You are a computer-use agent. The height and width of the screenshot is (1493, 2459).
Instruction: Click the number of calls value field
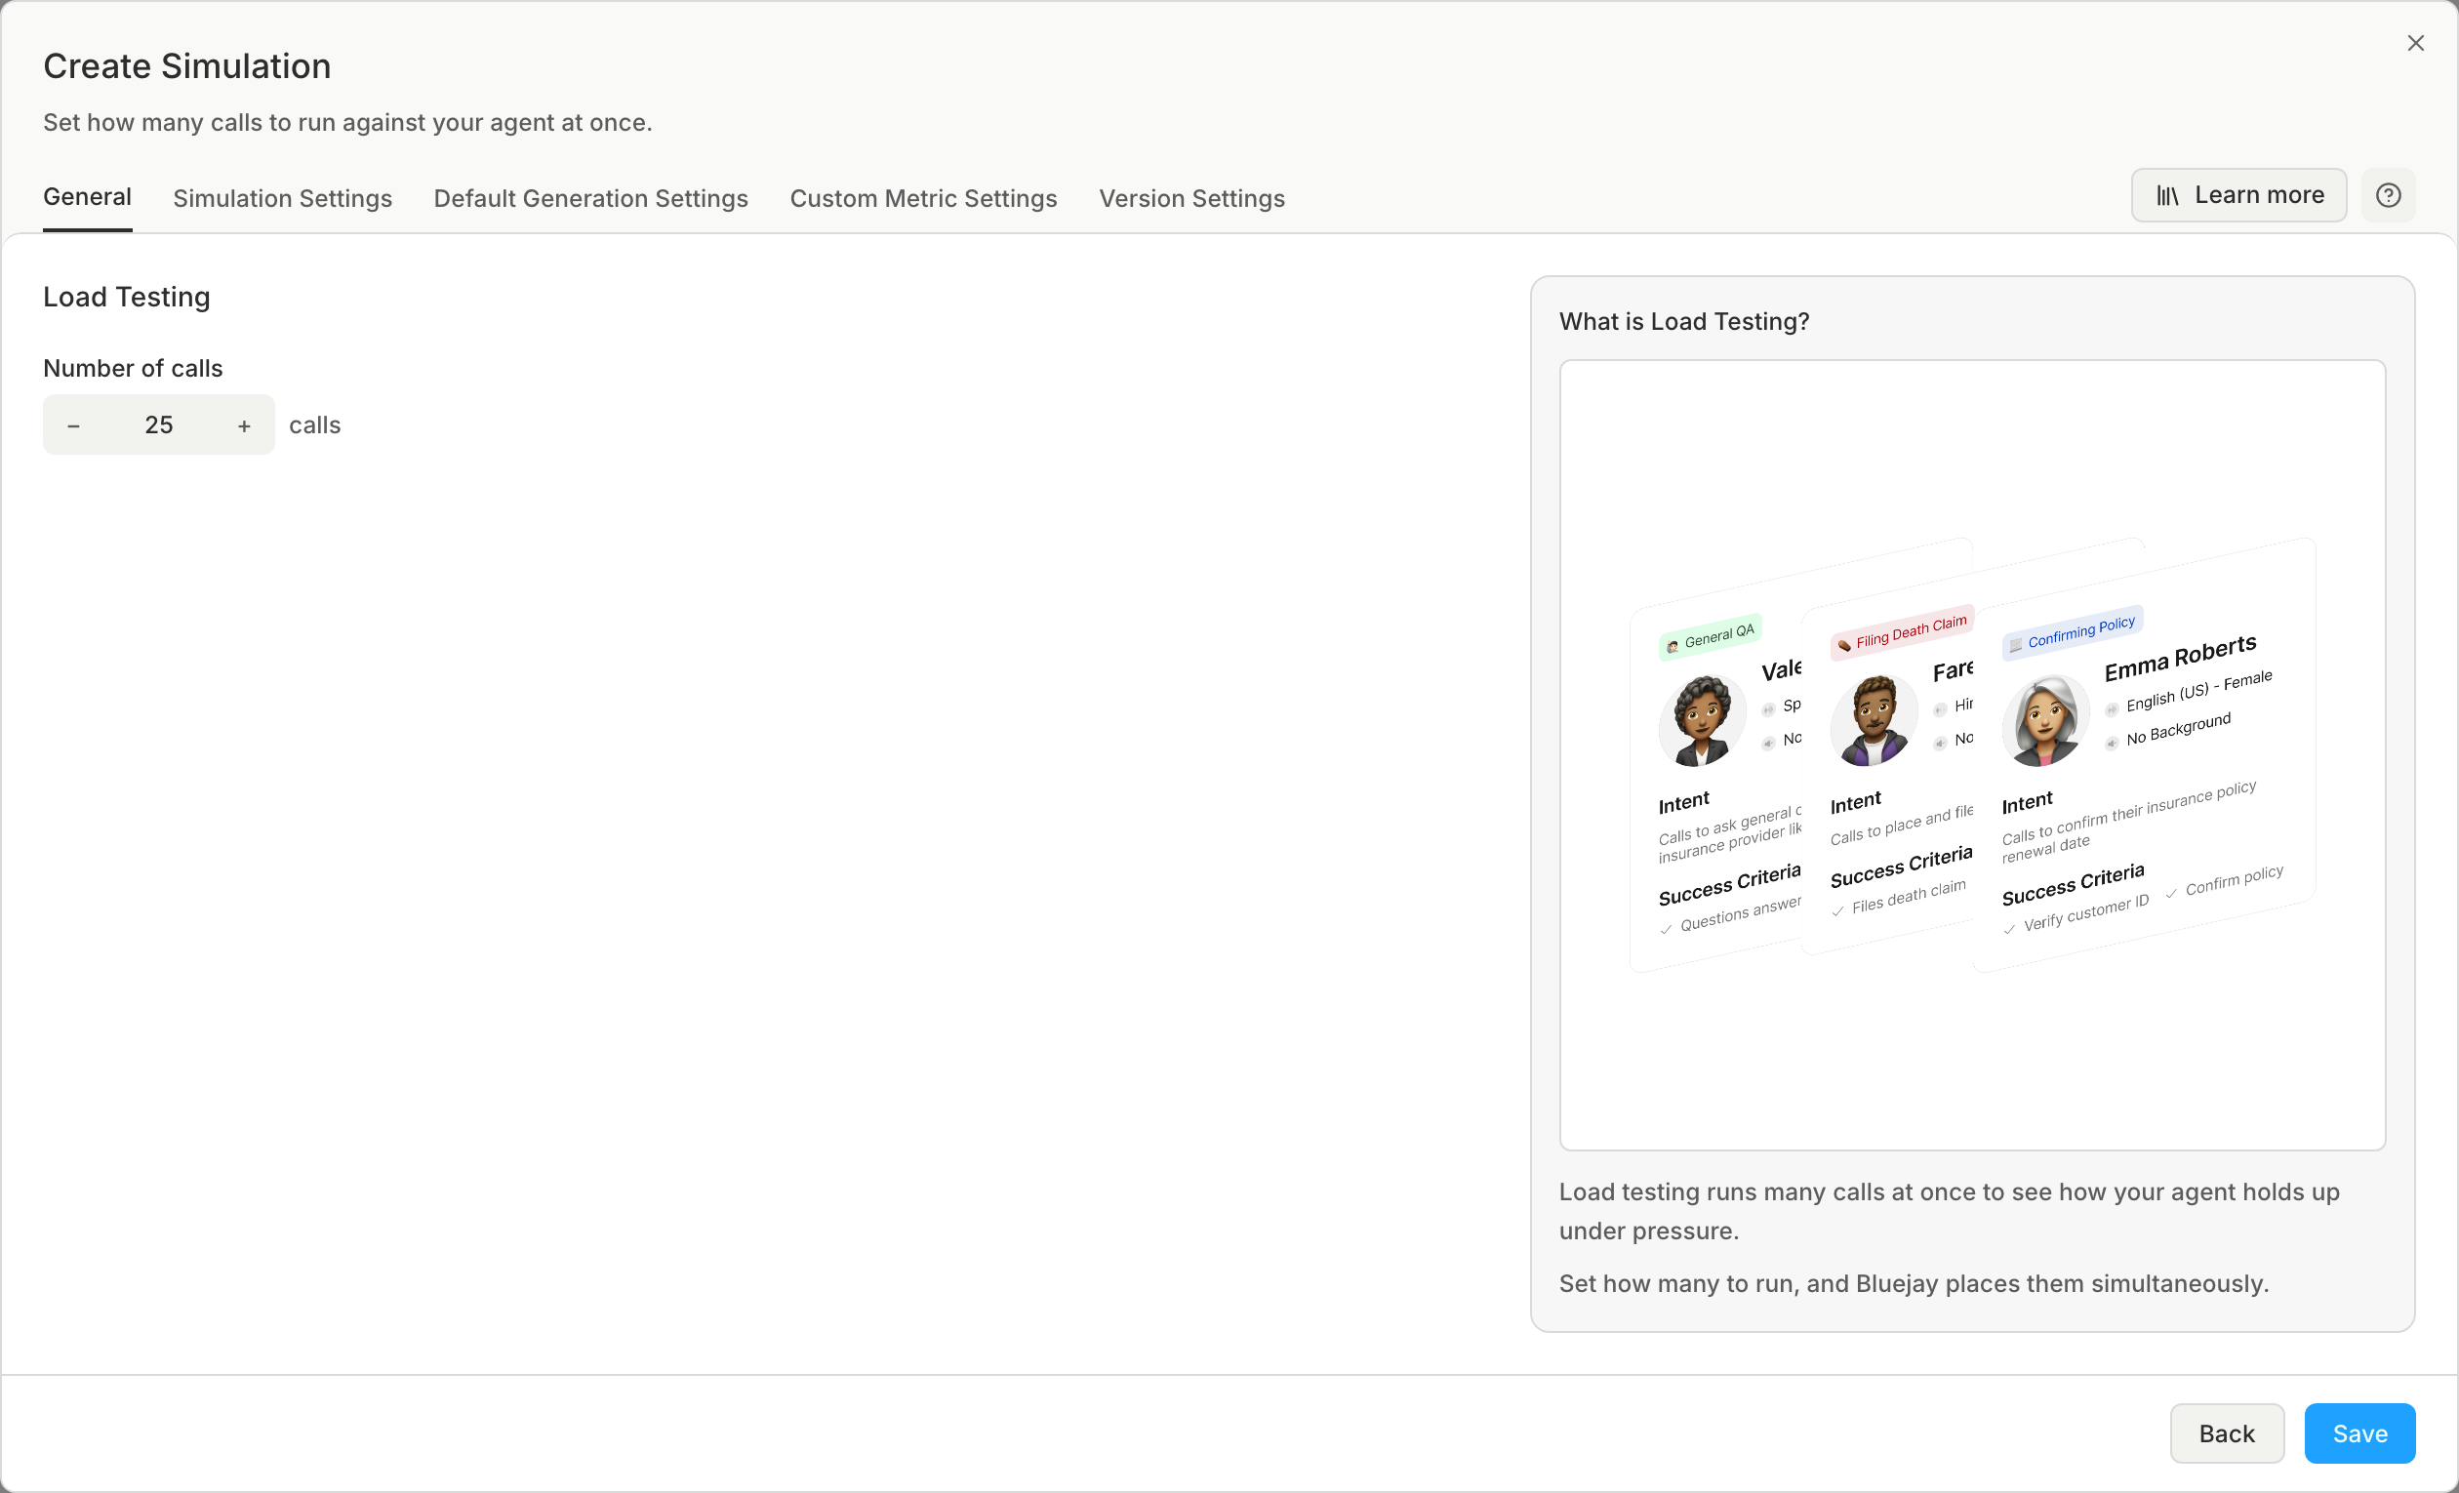pos(159,425)
